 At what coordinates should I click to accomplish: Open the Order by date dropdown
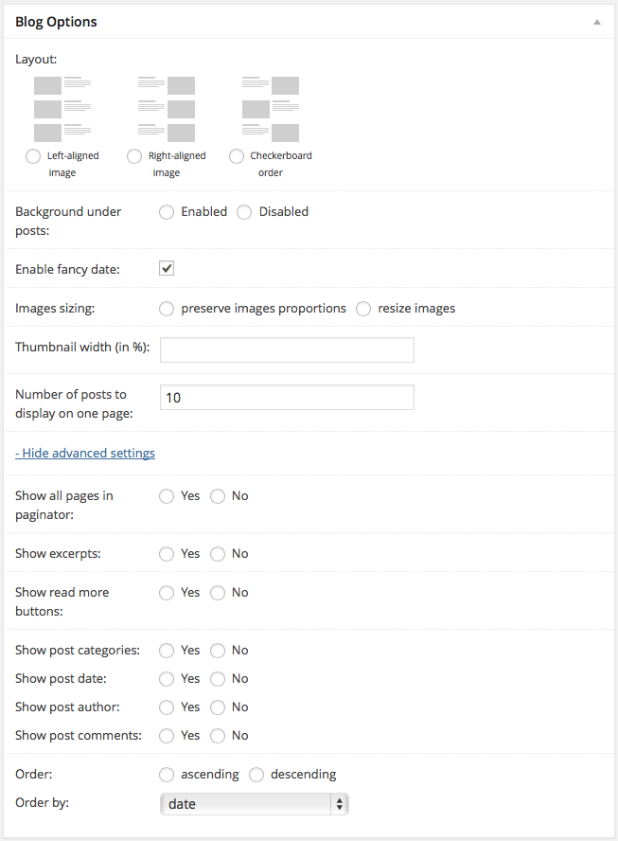(255, 804)
